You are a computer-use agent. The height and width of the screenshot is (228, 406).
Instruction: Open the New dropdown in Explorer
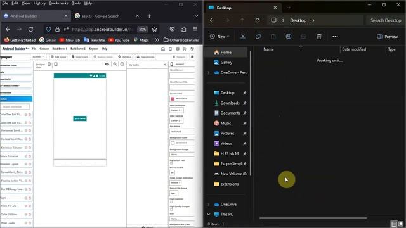tap(219, 37)
